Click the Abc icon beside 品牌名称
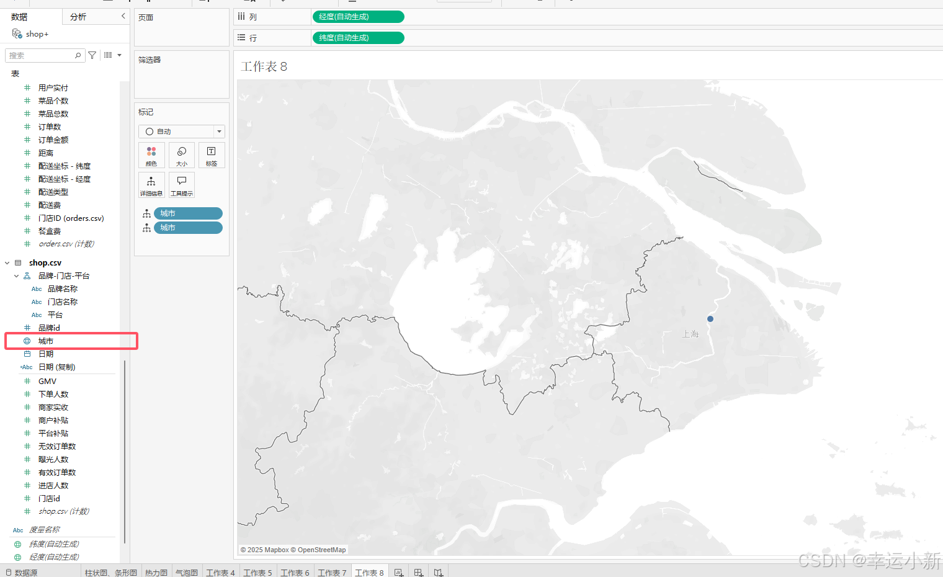943x577 pixels. pyautogui.click(x=37, y=289)
